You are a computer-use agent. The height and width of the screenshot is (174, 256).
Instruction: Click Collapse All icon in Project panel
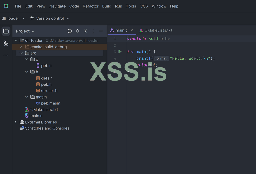pos(85,31)
